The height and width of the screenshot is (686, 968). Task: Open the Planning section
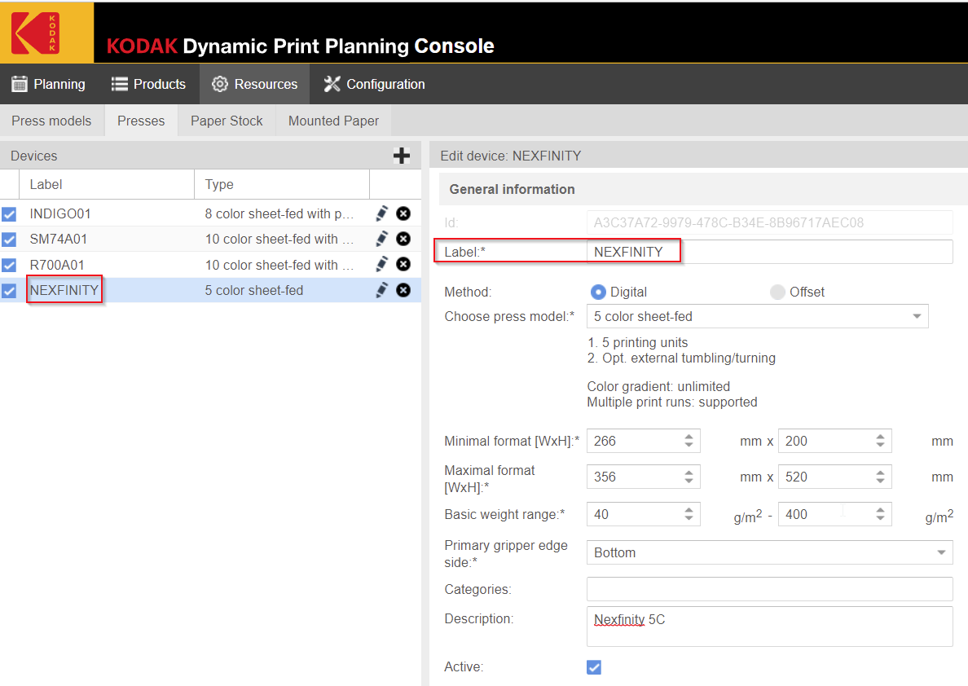48,84
